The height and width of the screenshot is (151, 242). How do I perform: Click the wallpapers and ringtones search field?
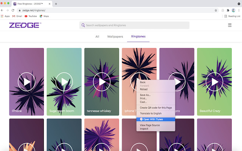tap(134, 25)
